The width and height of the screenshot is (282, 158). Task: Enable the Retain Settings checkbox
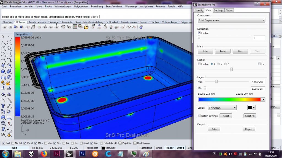(x=199, y=116)
